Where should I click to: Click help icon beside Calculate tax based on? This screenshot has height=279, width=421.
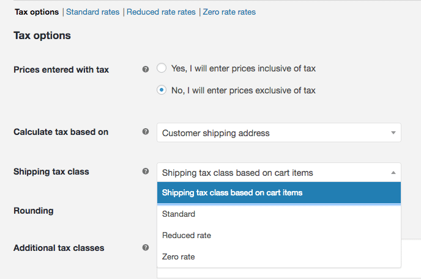pos(146,131)
